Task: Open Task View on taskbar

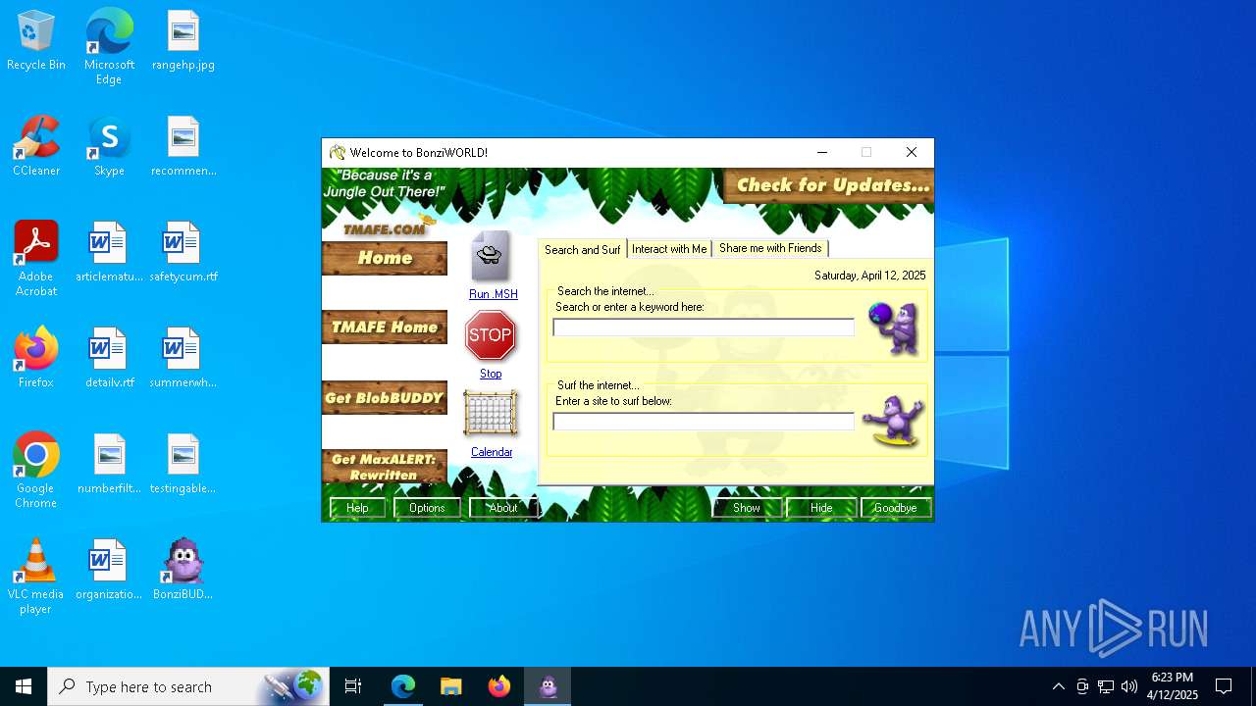Action: click(353, 686)
